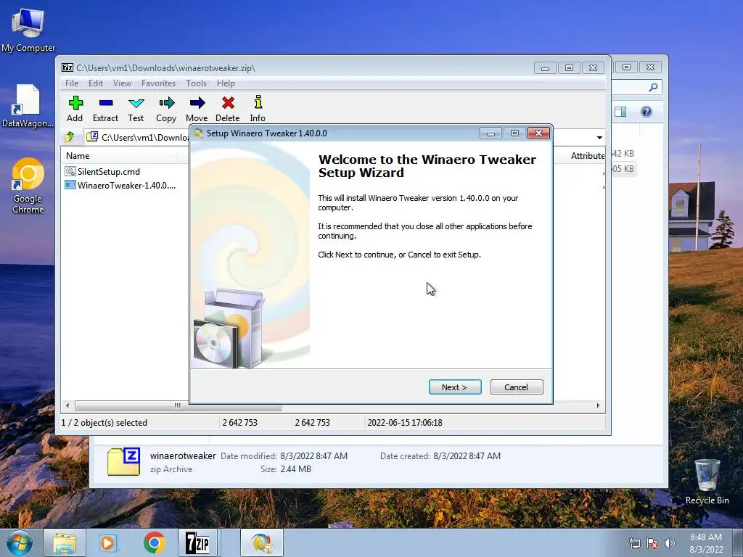Select the DataWagon desktop shortcut

click(28, 106)
